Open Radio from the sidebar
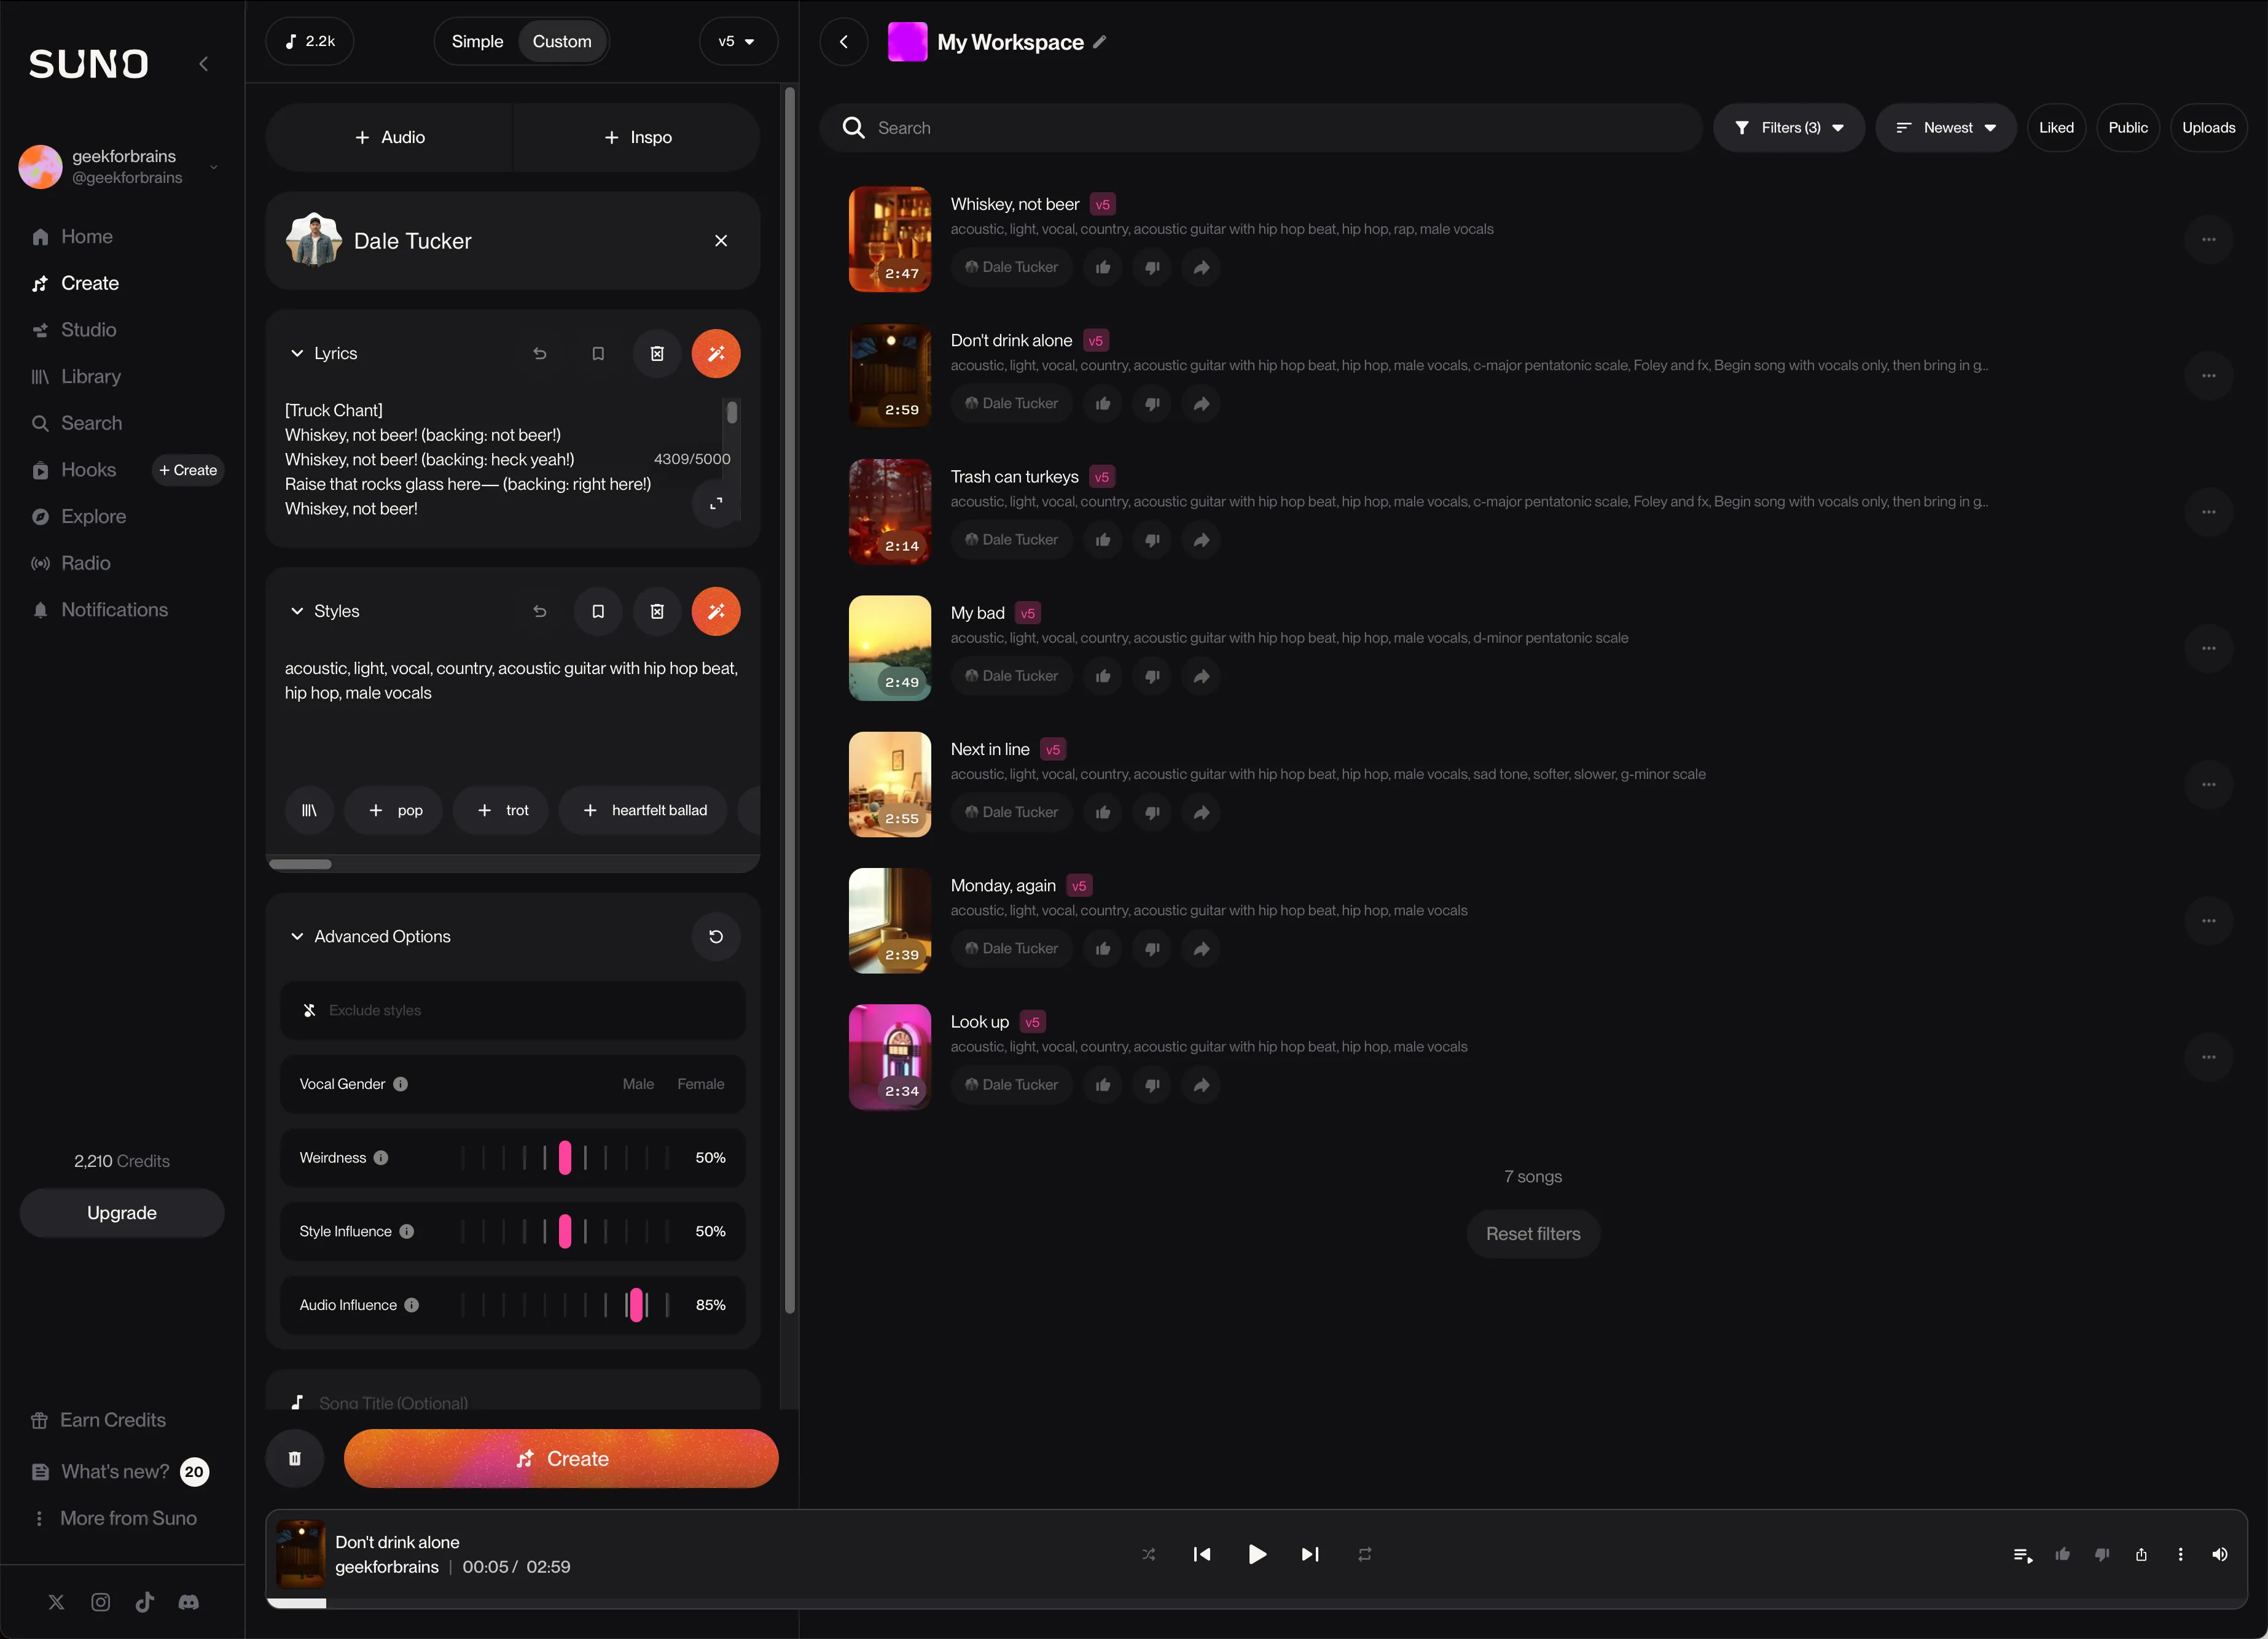This screenshot has width=2268, height=1639. pyautogui.click(x=86, y=563)
